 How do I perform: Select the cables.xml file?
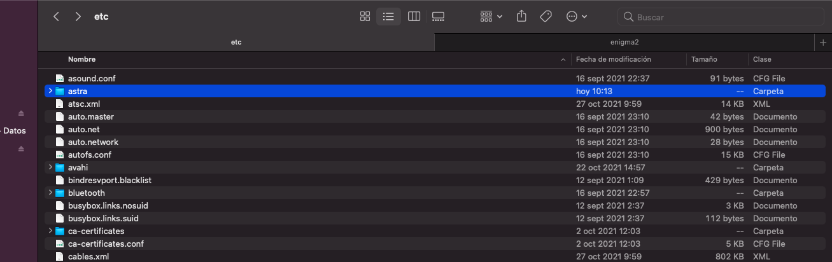coord(88,256)
